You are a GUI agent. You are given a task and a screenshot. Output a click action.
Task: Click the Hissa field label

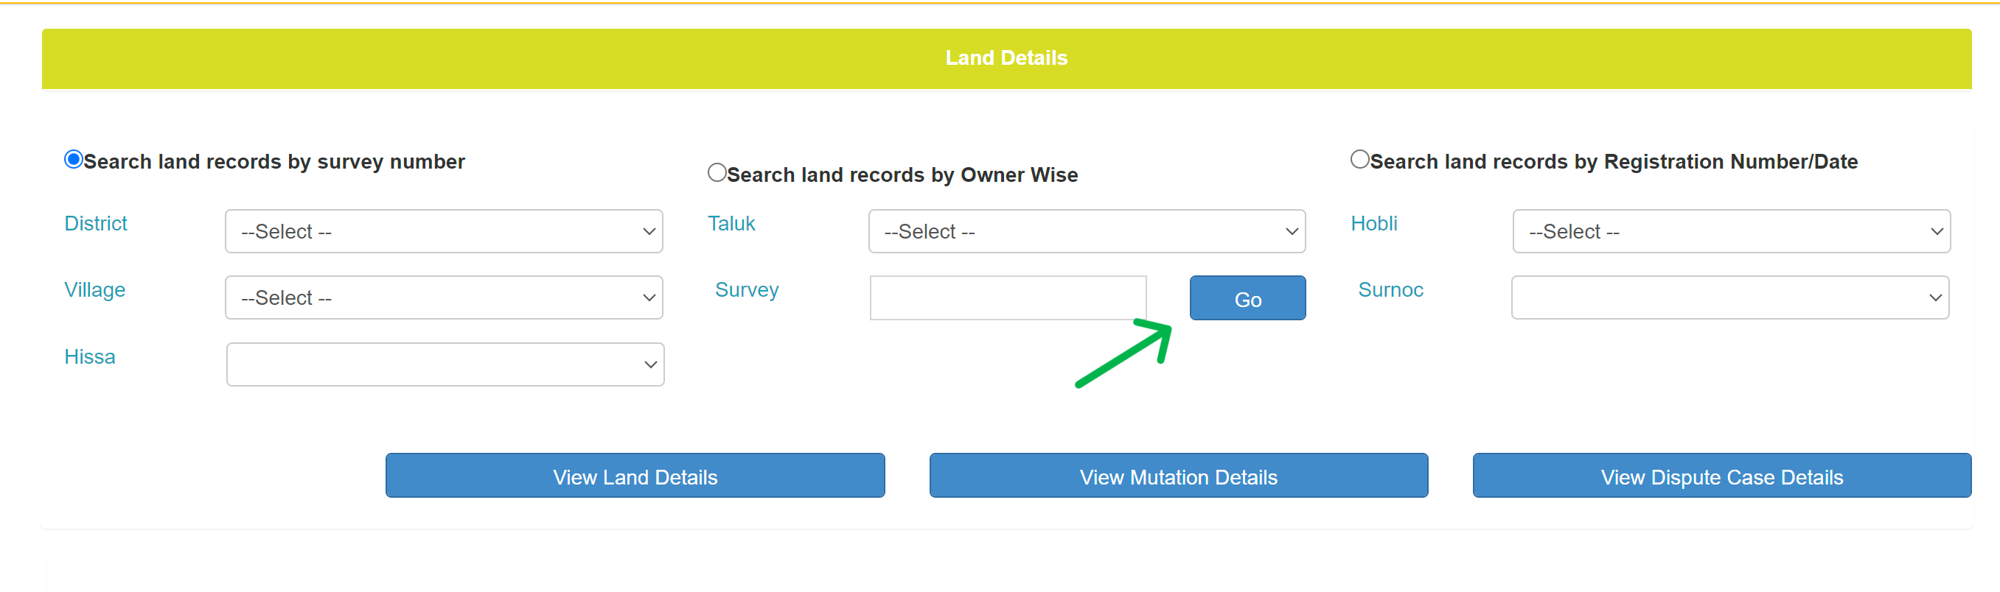(x=89, y=357)
